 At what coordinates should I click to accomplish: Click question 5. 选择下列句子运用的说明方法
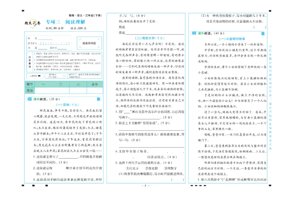tap(143, 163)
